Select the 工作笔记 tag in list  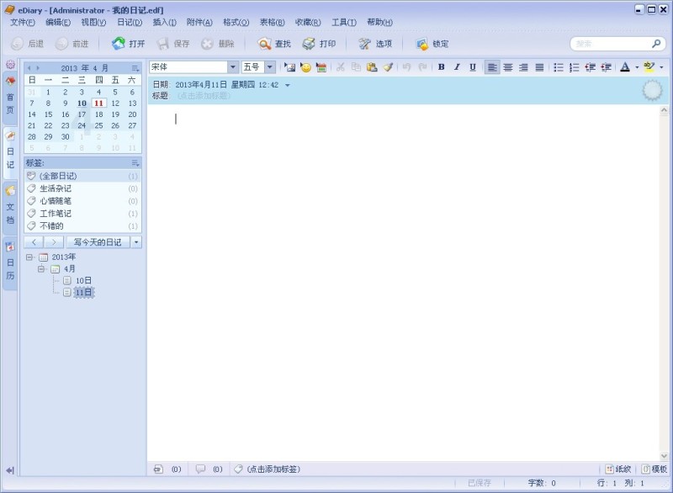coord(56,214)
